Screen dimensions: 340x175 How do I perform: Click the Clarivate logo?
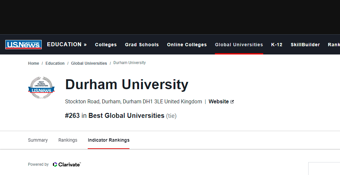click(67, 165)
